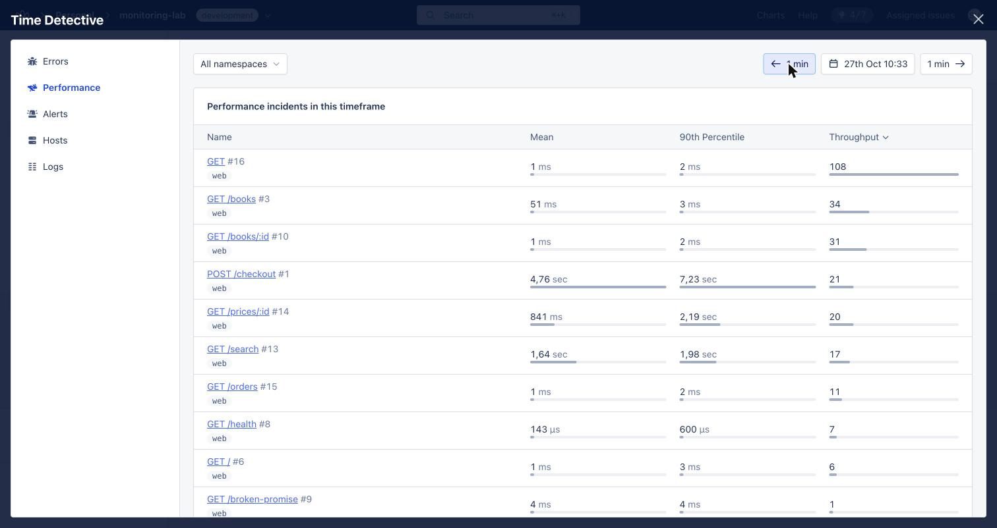Open the Alerts siren icon
997x528 pixels.
click(x=32, y=114)
